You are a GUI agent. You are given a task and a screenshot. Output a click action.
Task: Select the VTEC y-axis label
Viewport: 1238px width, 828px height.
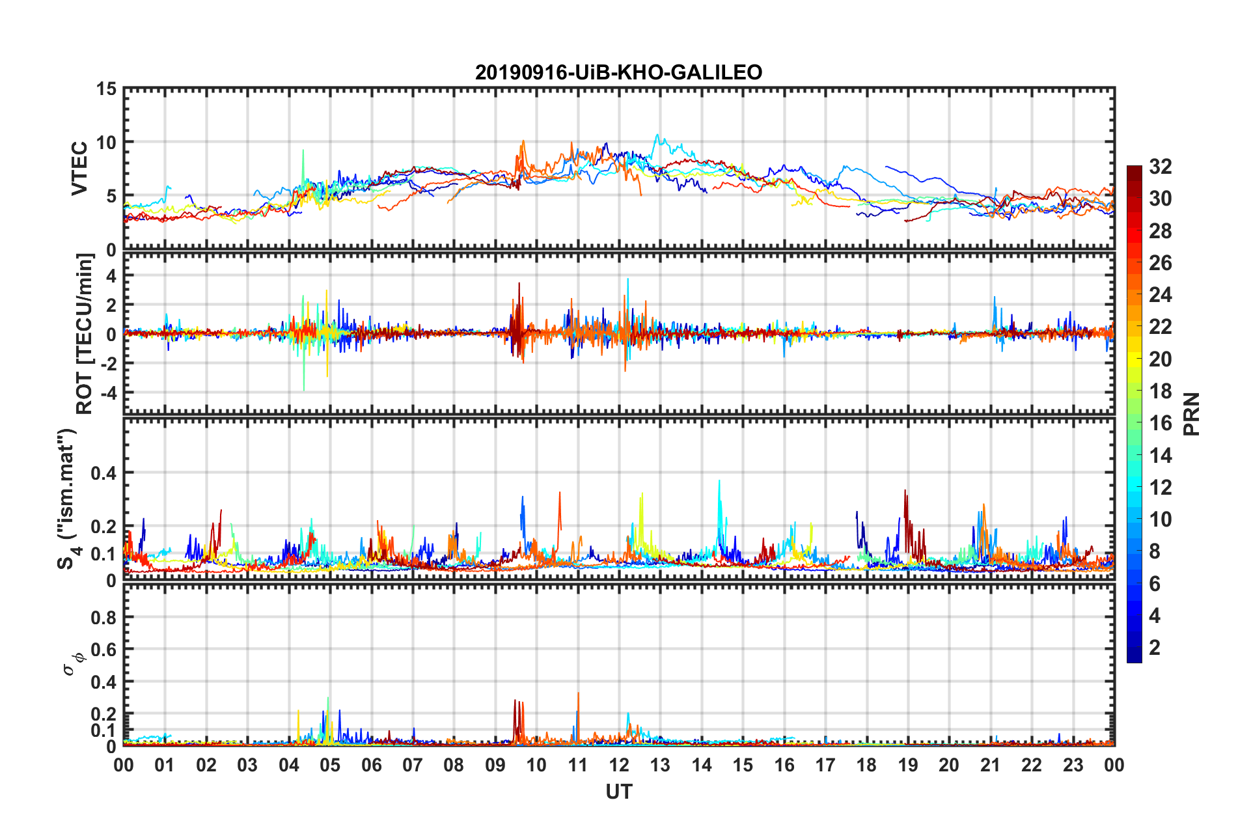pyautogui.click(x=79, y=169)
